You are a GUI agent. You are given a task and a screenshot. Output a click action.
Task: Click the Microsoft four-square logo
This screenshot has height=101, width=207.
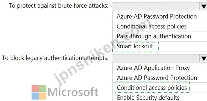[x=39, y=92]
